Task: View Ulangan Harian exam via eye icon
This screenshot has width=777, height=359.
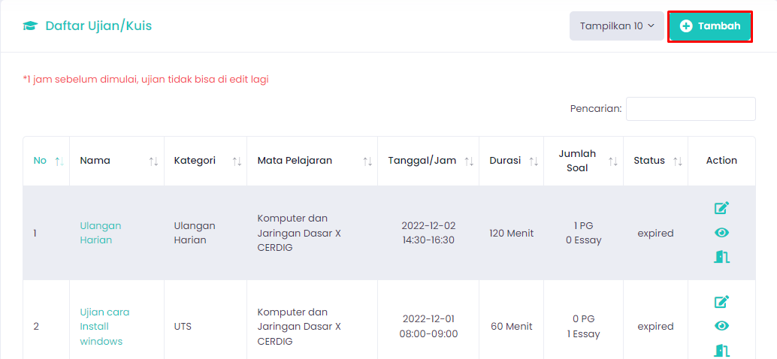Action: click(721, 233)
